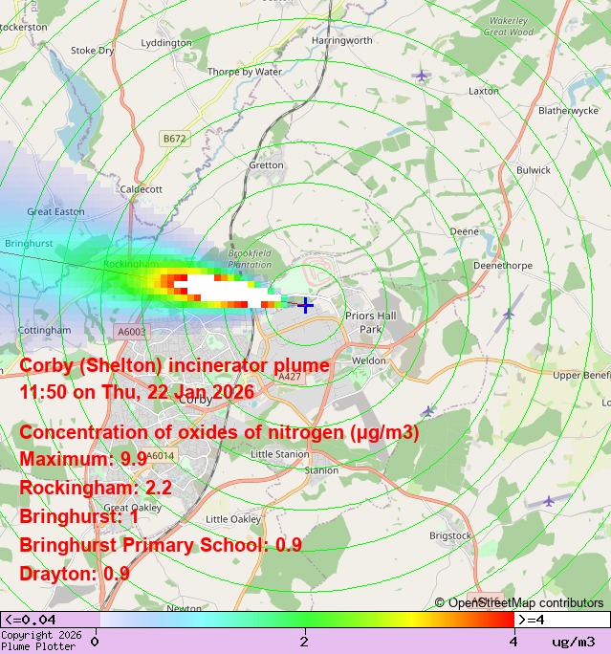Click the Little Stanion place label
The width and height of the screenshot is (611, 654).
279,454
